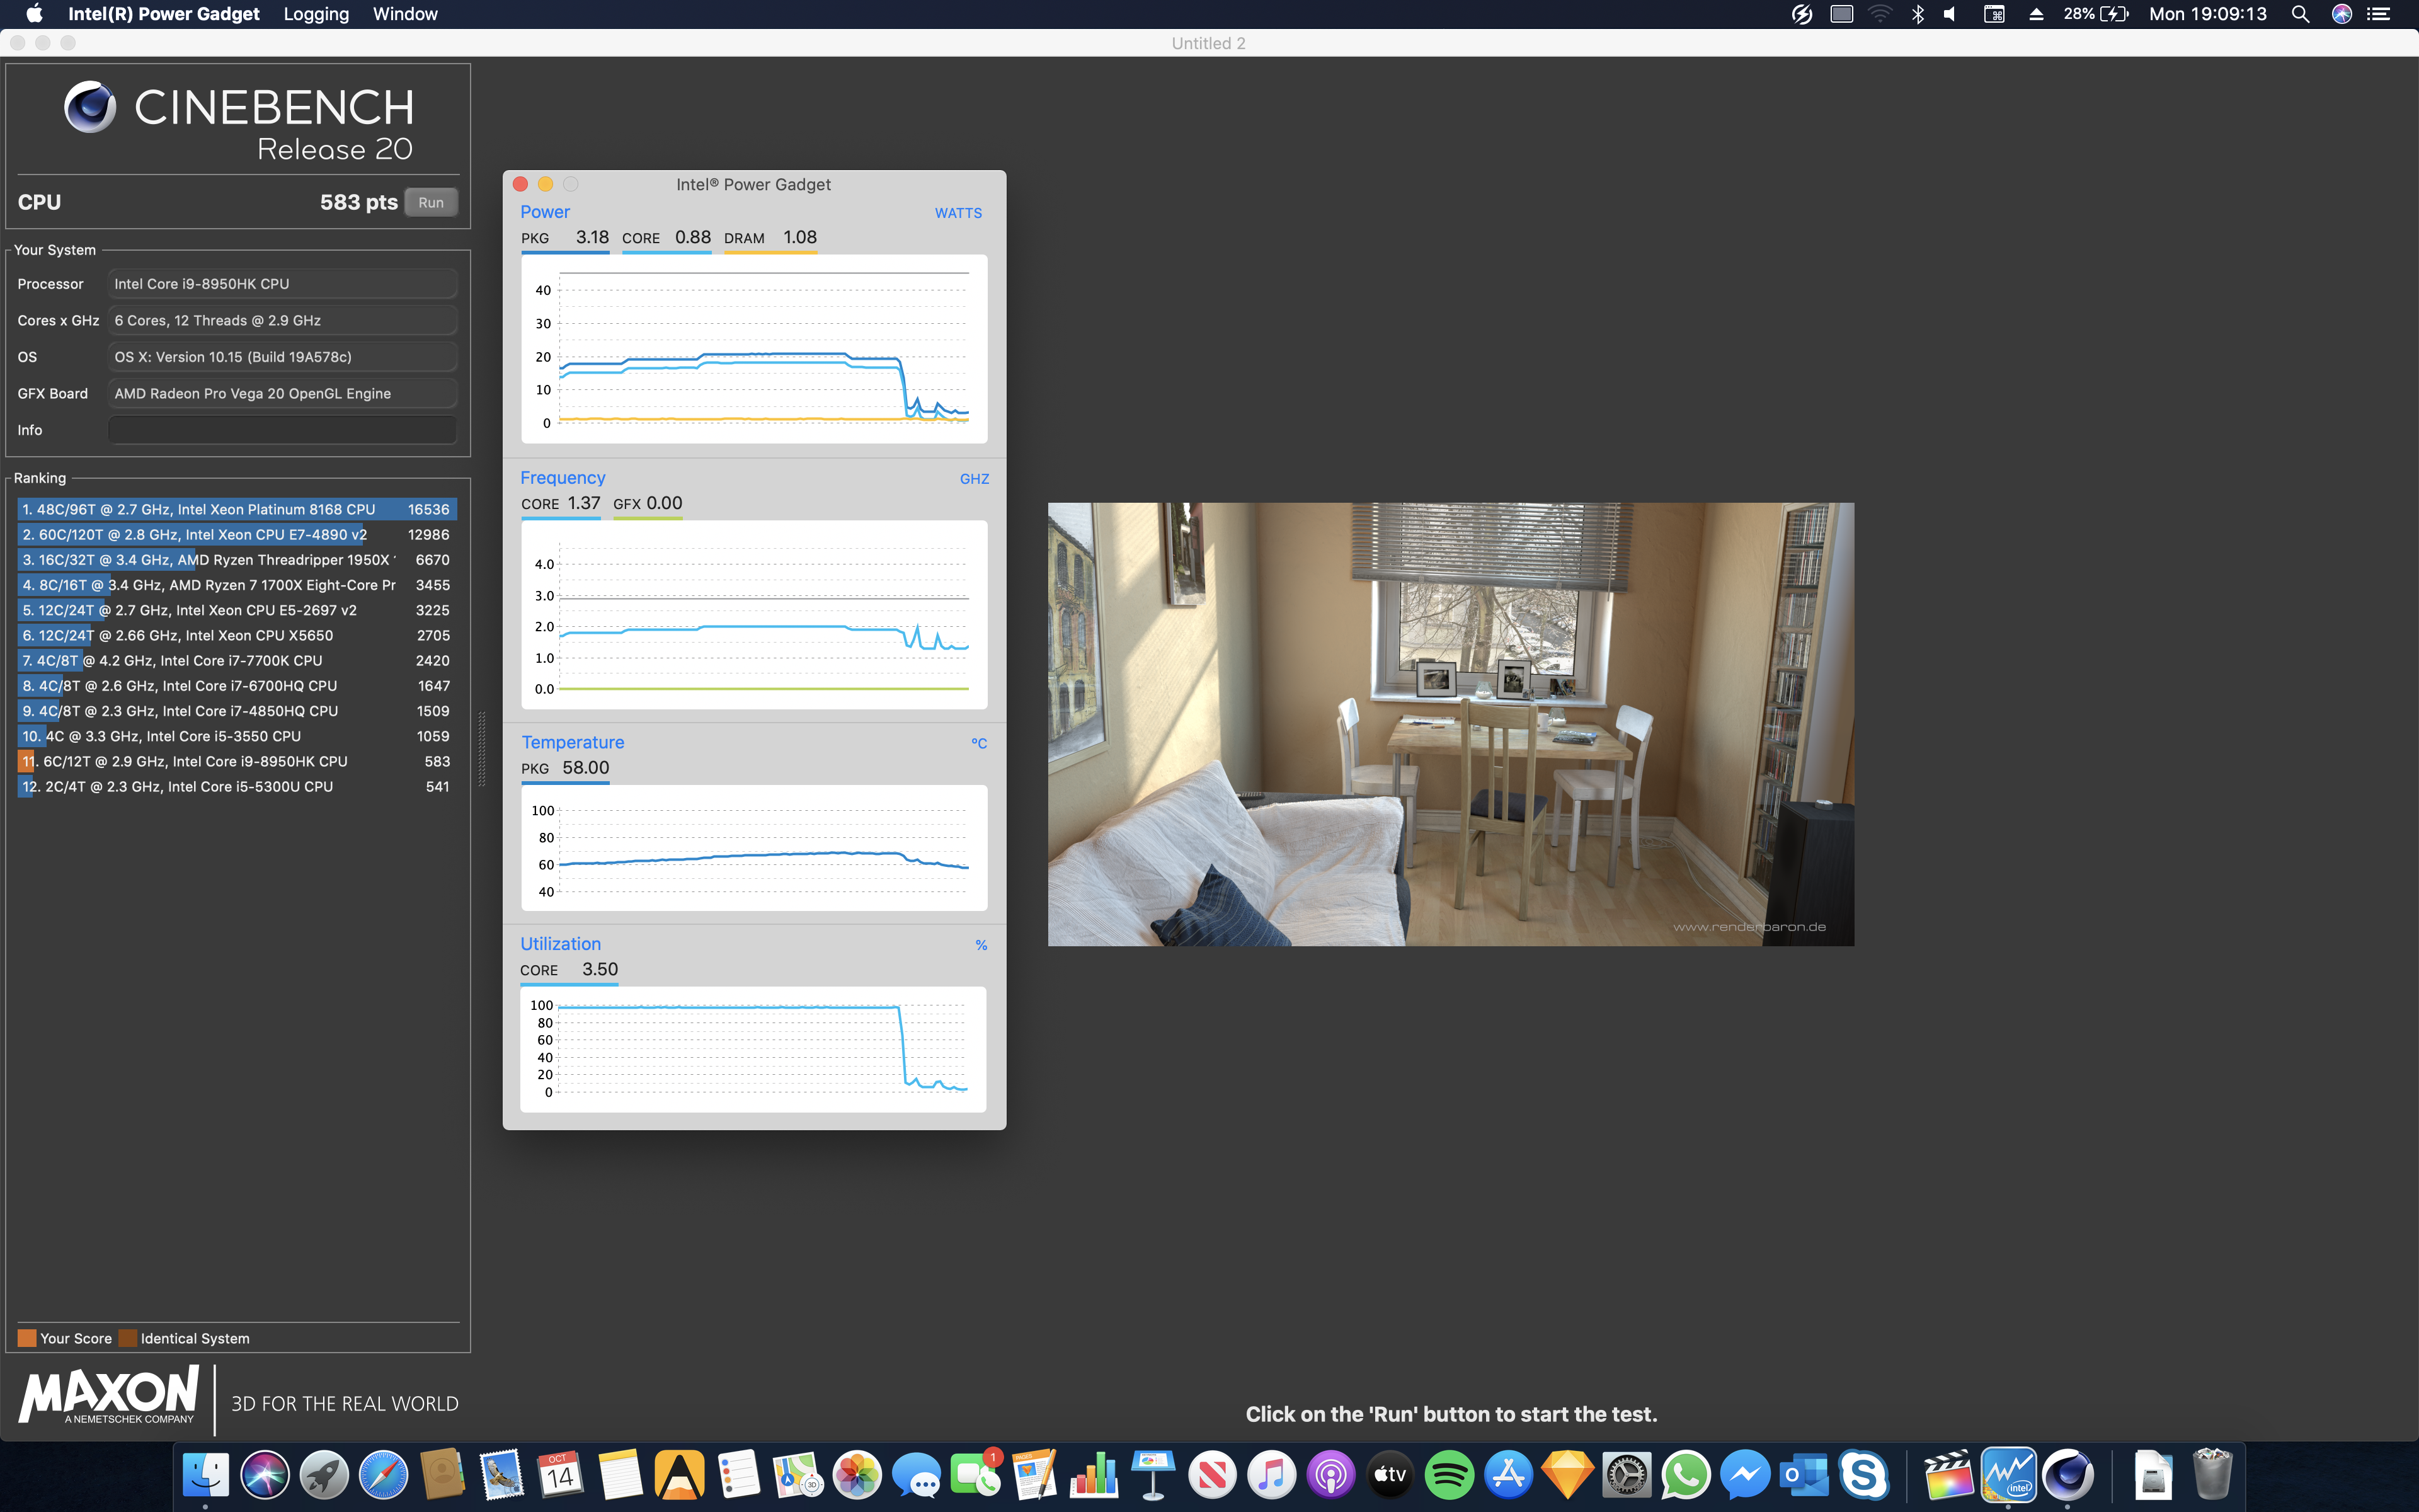Click the Processor field showing Intel Core i9-8950HK
This screenshot has width=2419, height=1512.
click(282, 284)
